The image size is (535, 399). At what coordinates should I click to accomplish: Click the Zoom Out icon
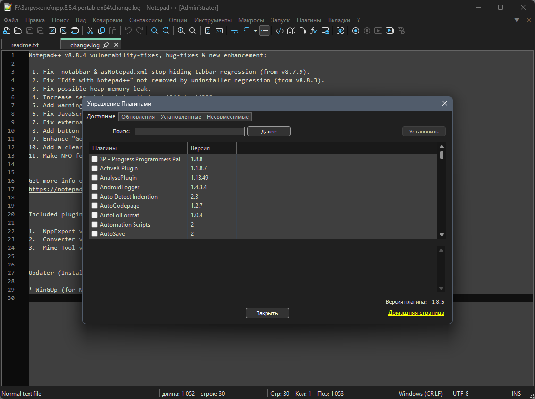click(193, 31)
